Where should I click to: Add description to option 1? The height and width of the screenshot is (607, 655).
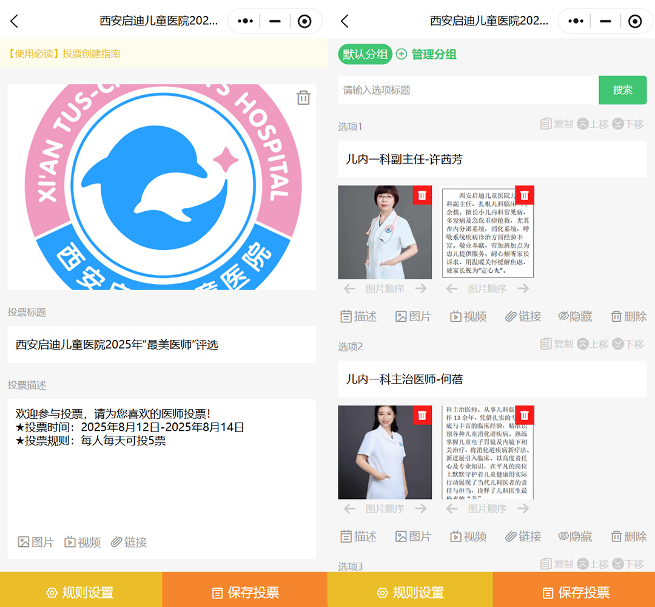358,316
